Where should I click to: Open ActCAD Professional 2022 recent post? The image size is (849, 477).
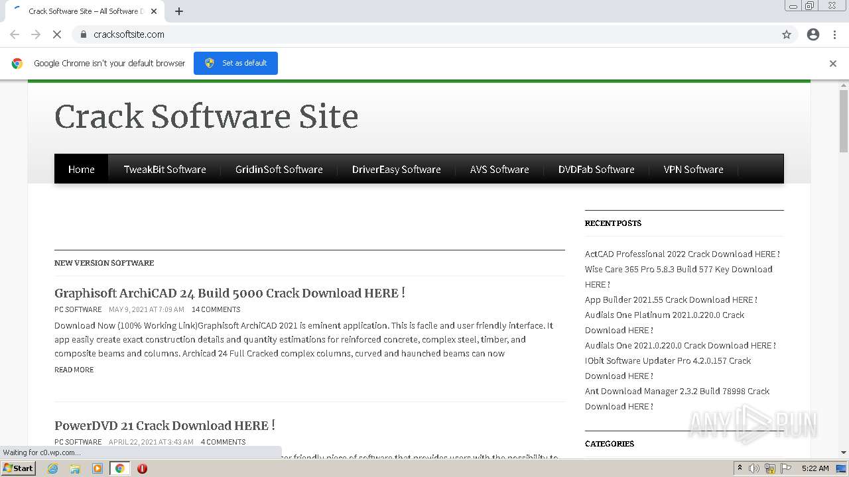pyautogui.click(x=683, y=254)
